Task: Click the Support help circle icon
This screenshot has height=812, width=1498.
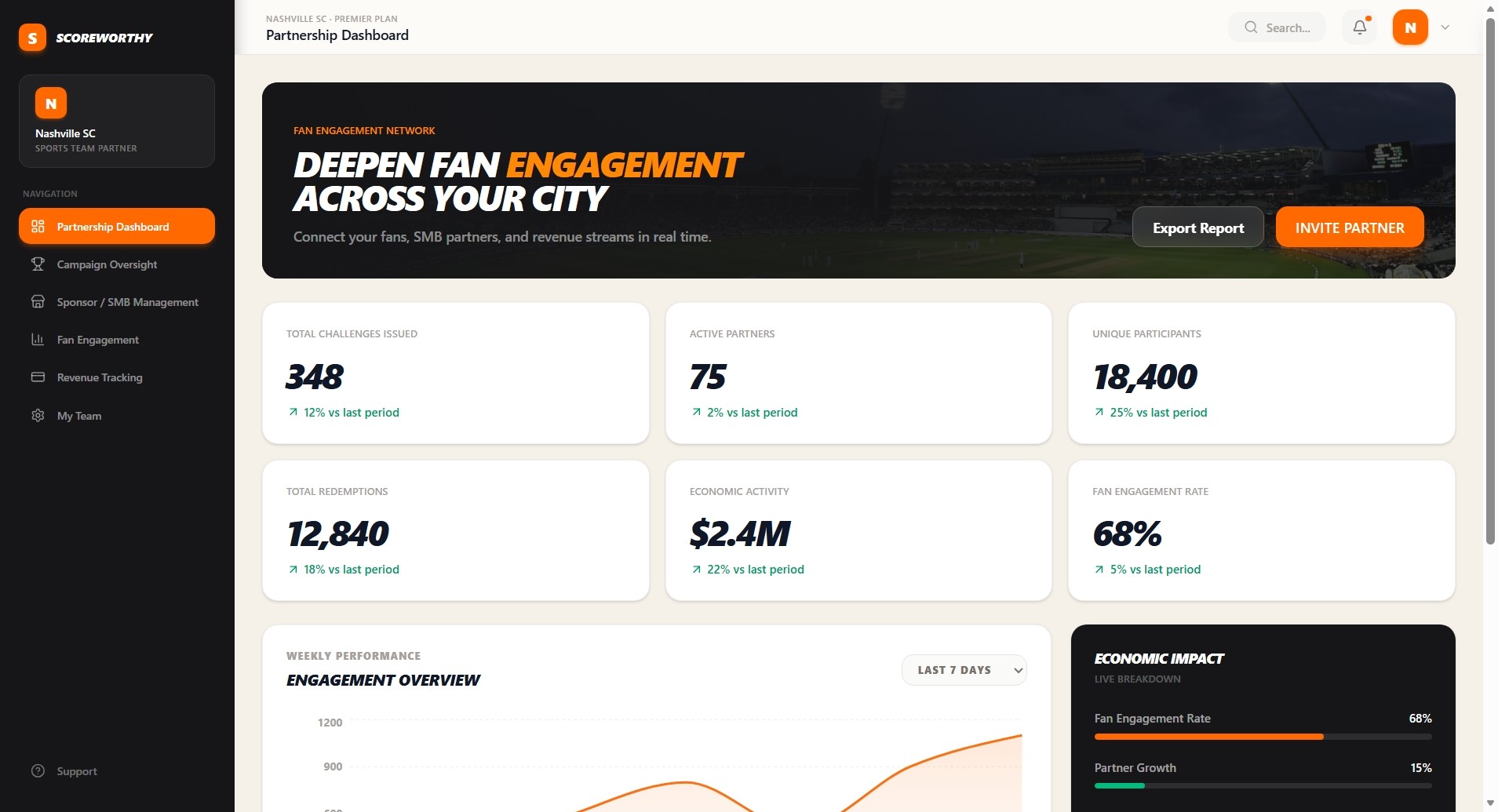Action: click(x=38, y=771)
